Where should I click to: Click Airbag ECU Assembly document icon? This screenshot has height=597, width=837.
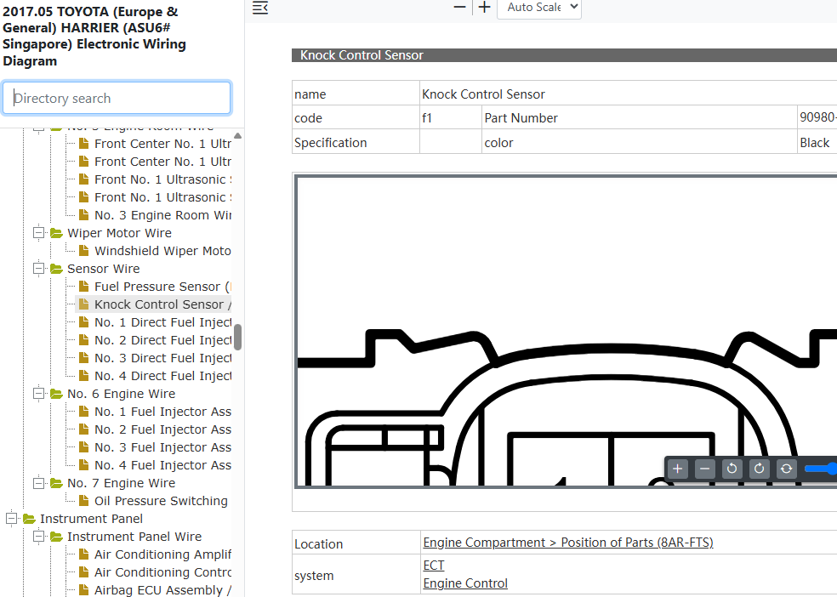click(84, 590)
